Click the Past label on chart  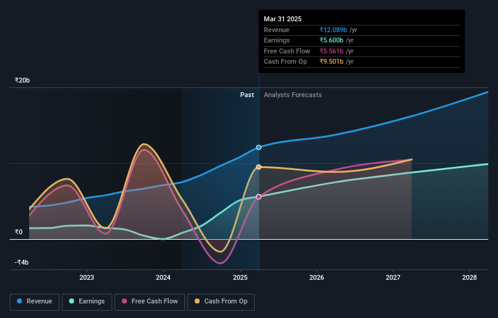click(247, 95)
